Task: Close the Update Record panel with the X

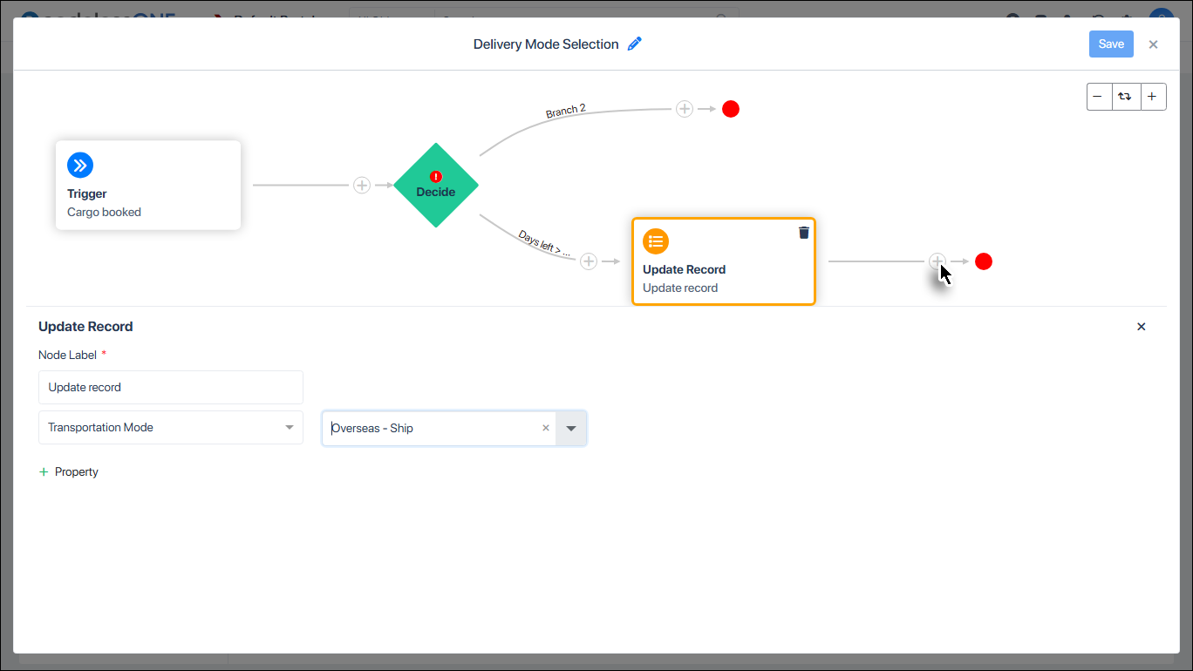Action: pos(1141,326)
